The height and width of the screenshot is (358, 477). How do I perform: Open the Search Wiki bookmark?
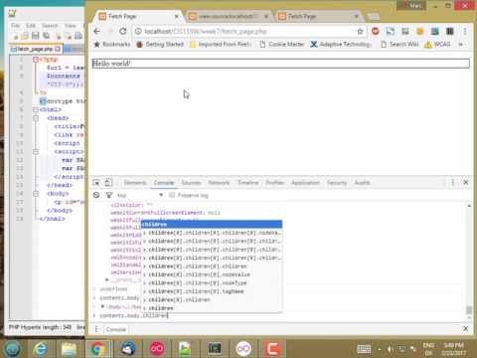click(x=399, y=44)
